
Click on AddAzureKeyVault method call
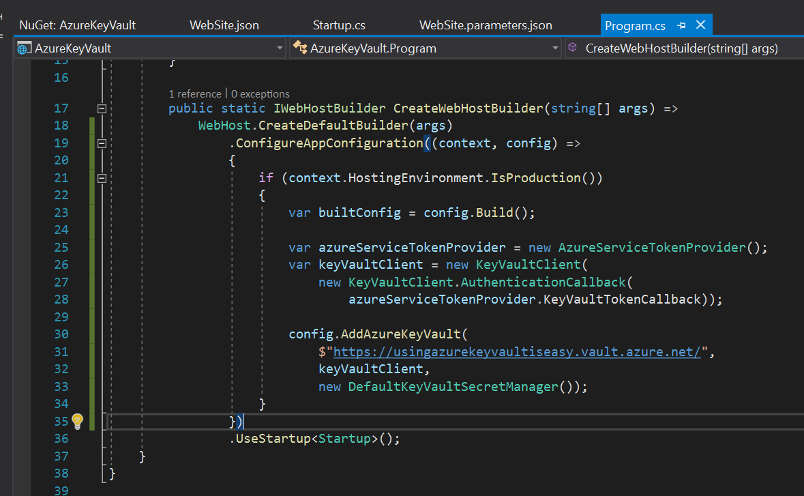coord(401,334)
